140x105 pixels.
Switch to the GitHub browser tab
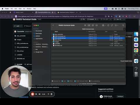click(x=44, y=12)
